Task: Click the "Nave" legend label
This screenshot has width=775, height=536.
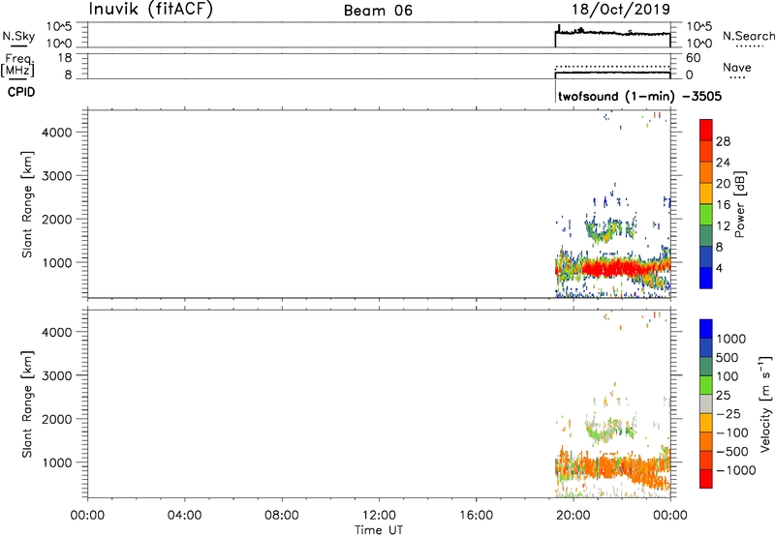Action: (x=737, y=68)
